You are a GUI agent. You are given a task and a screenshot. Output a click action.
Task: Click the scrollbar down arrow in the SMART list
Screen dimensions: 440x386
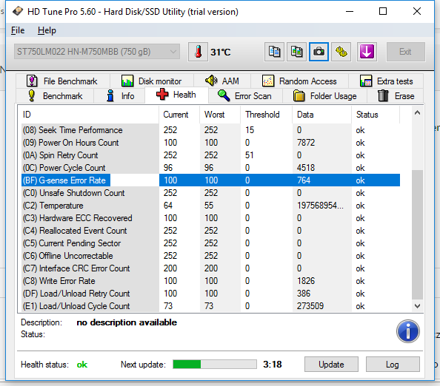(417, 306)
